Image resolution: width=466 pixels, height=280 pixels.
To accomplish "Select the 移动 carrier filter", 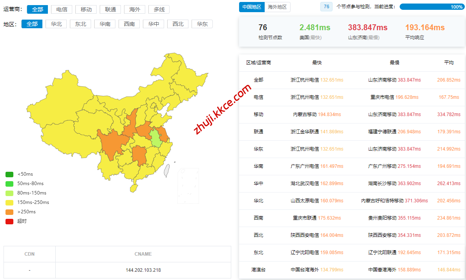I will coord(86,9).
